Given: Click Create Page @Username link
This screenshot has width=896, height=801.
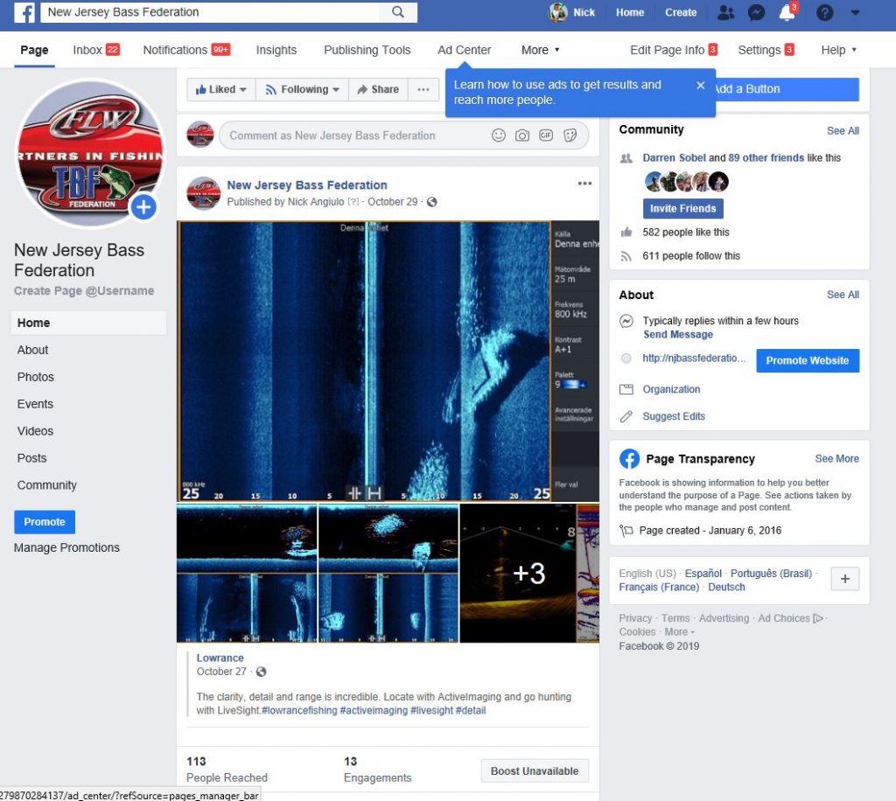Looking at the screenshot, I should pos(84,290).
